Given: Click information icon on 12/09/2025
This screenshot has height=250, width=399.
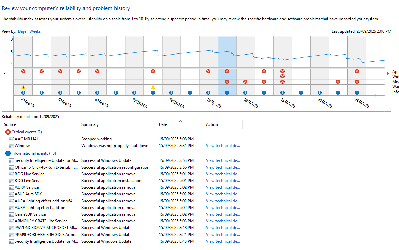Looking at the screenshot, I should (x=171, y=93).
